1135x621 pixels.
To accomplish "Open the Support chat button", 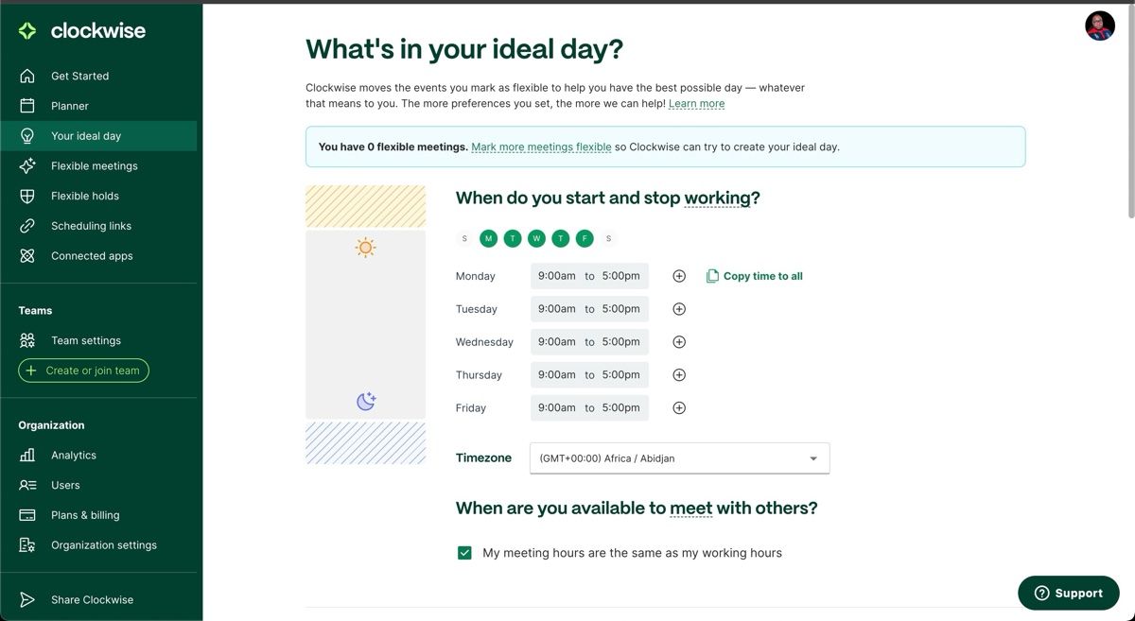I will point(1068,593).
